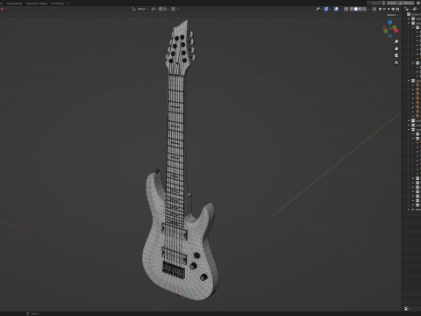Select material preview viewport shading
The height and width of the screenshot is (316, 421).
[x=360, y=9]
